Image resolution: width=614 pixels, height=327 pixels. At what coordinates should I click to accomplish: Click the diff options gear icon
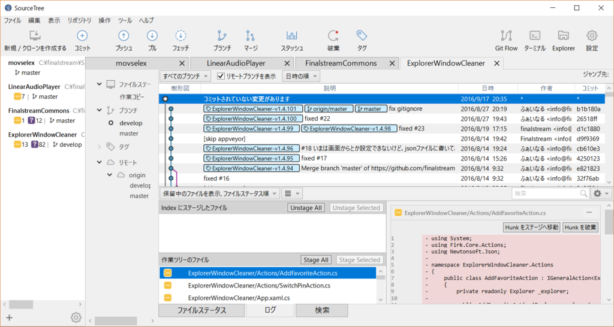[597, 193]
